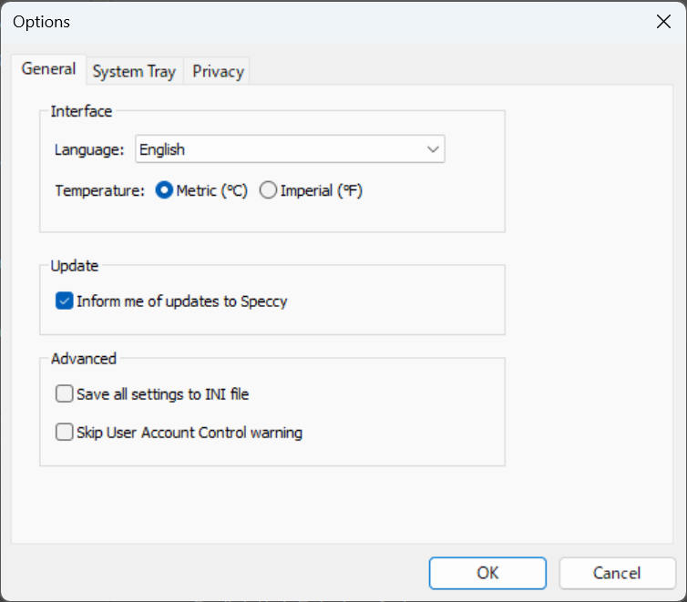This screenshot has width=687, height=602.
Task: Switch to the General tab
Action: pyautogui.click(x=49, y=70)
